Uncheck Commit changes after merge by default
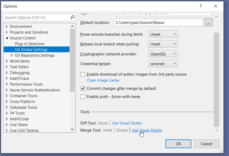This screenshot has width=229, height=156. pos(83,89)
